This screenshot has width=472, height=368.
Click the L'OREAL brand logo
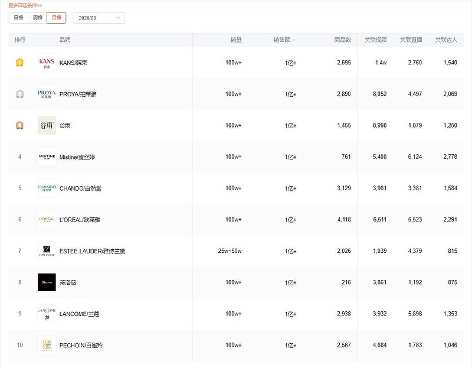pyautogui.click(x=47, y=219)
